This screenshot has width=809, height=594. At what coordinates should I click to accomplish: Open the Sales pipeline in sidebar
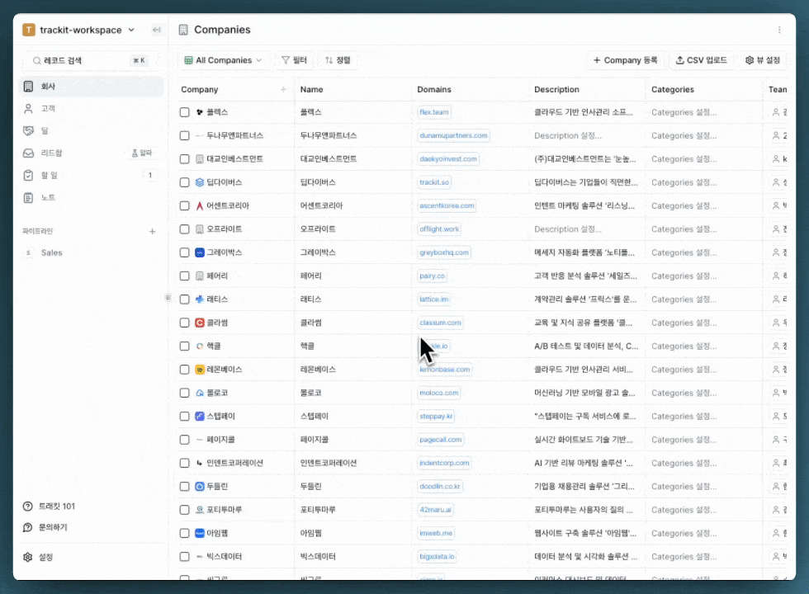tap(92, 252)
